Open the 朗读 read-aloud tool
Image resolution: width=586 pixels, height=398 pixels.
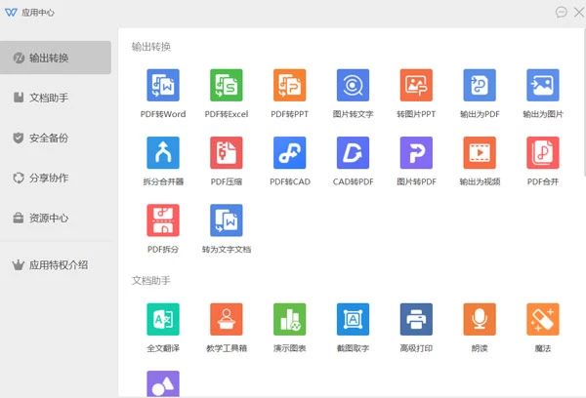point(480,319)
